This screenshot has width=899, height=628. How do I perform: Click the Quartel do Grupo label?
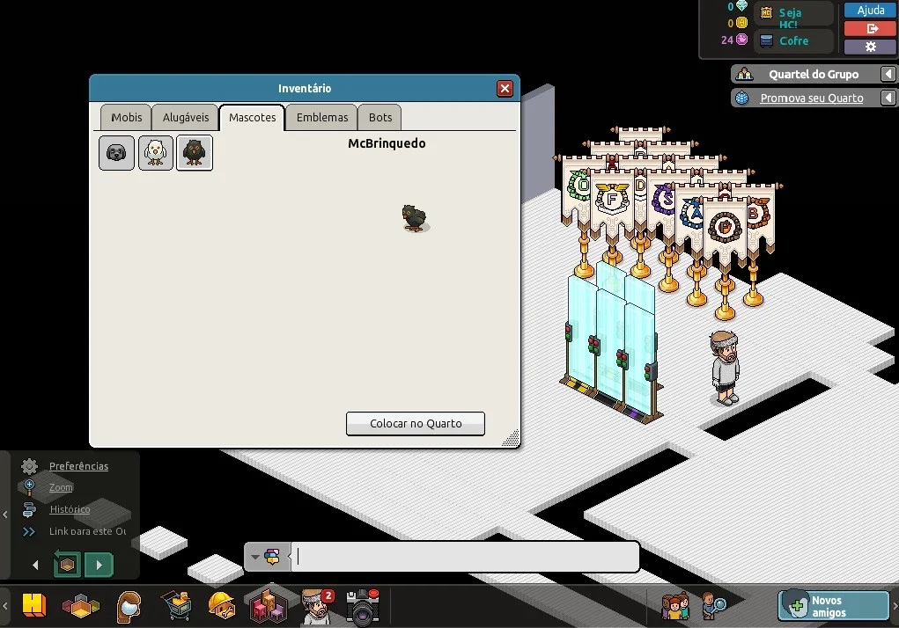click(814, 74)
